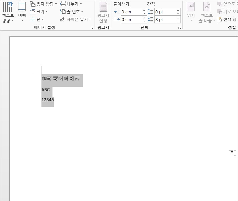Click the right indent value field

coord(132,20)
